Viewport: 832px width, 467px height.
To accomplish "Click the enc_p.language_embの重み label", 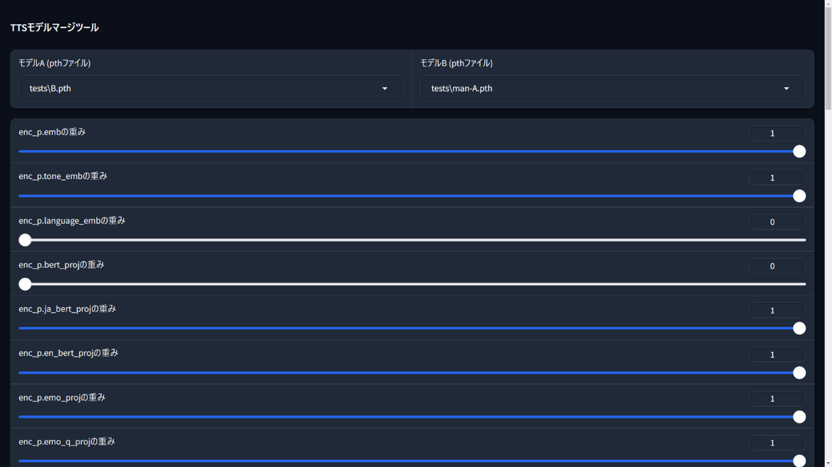I will coord(72,220).
